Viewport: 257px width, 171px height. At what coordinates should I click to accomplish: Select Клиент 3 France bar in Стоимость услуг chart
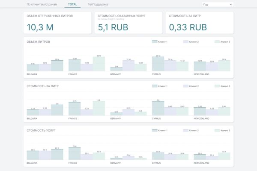[99, 156]
